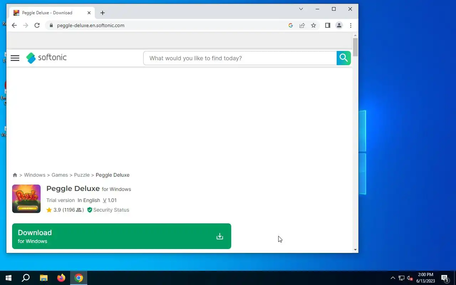
Task: Click the 'V 1.01' version text
Action: (x=110, y=200)
